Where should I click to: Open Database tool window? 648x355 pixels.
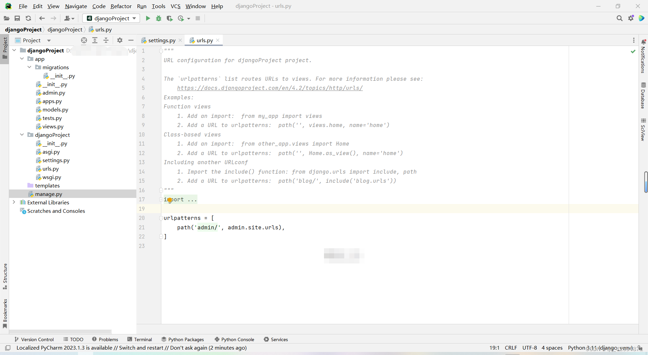[643, 96]
